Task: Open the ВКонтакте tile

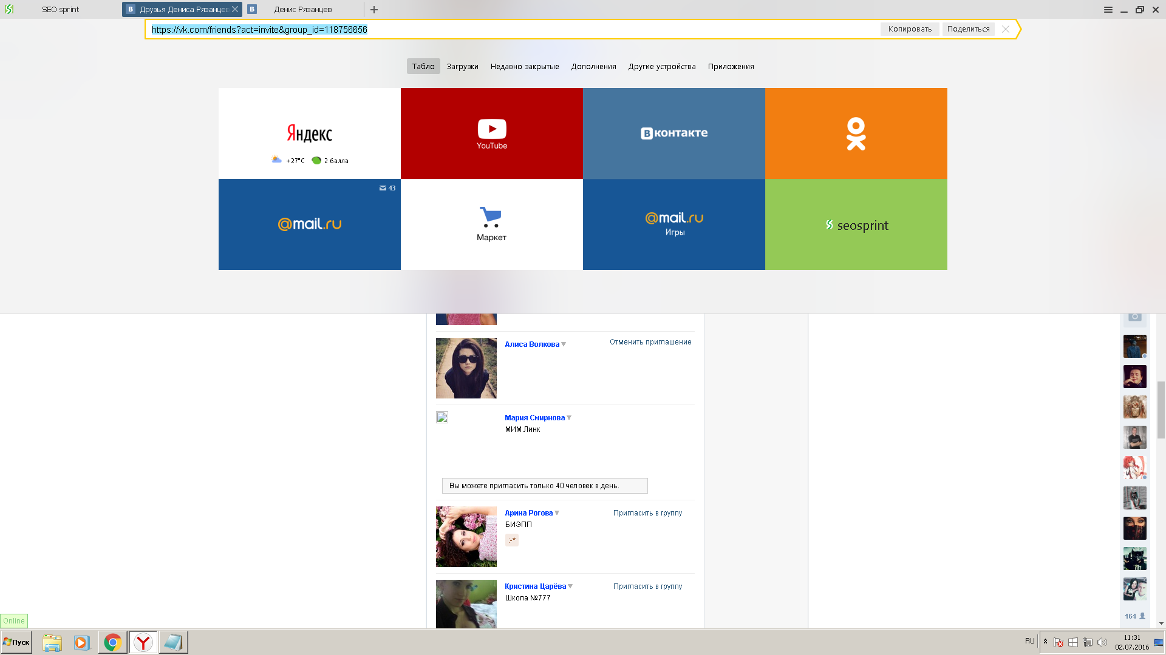Action: click(673, 133)
